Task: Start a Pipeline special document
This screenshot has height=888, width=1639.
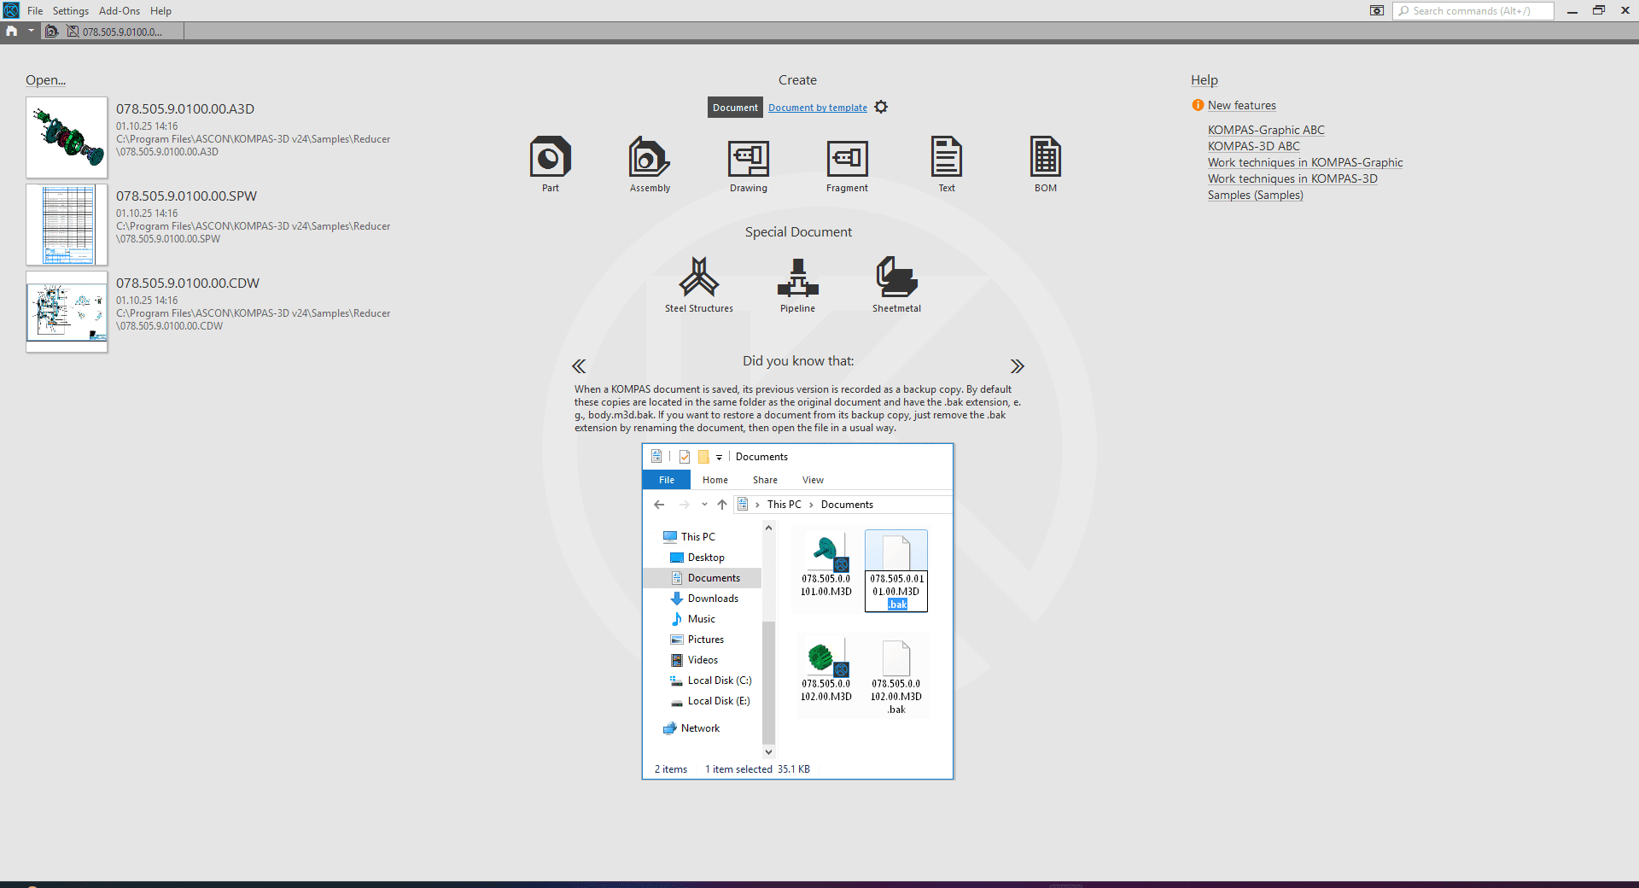Action: point(797,285)
